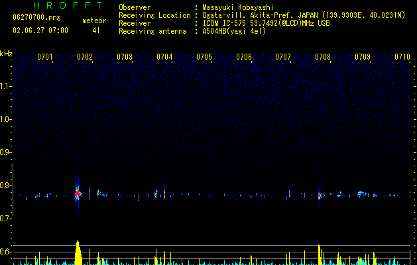
Task: Click the 0710 time marker
Action: pos(402,57)
